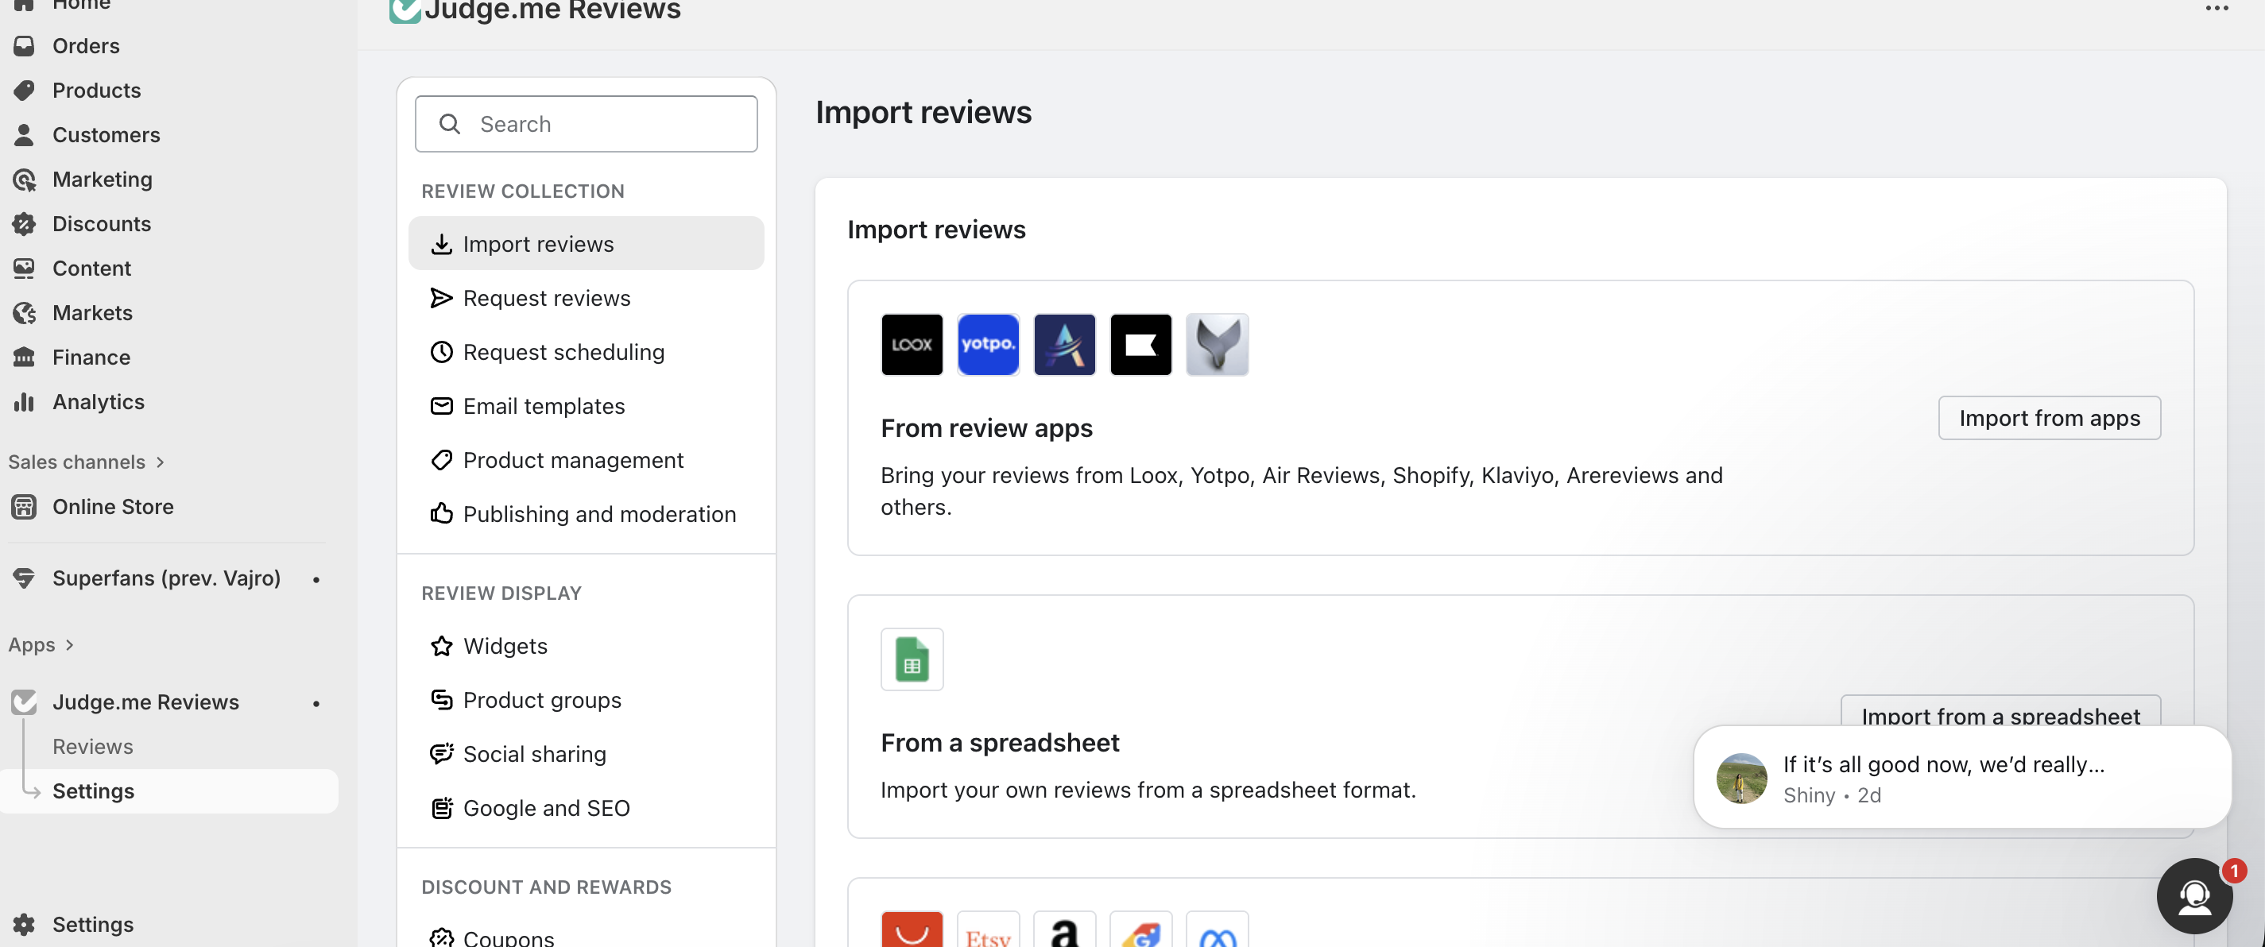Image resolution: width=2265 pixels, height=947 pixels.
Task: Click the Loox app logo
Action: point(911,344)
